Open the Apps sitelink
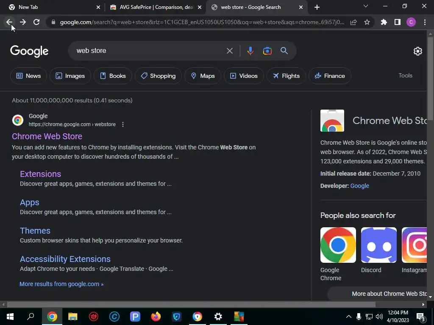The image size is (434, 325). tap(30, 202)
